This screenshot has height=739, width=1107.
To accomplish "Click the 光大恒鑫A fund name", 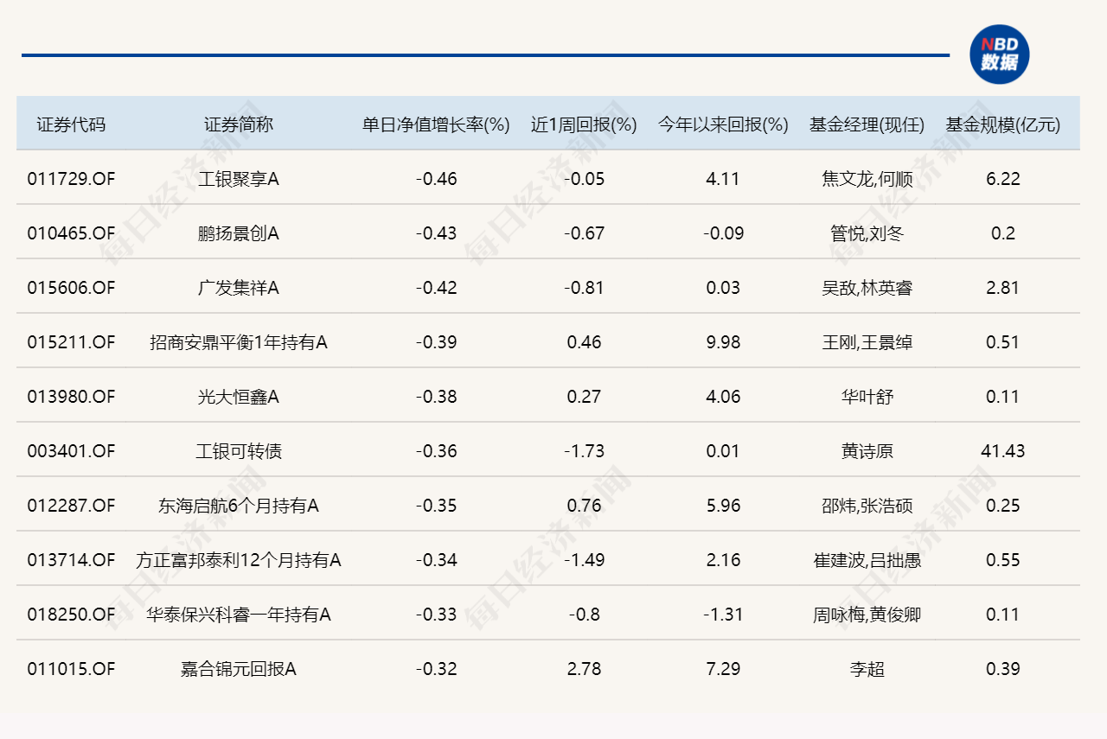I will click(x=238, y=397).
